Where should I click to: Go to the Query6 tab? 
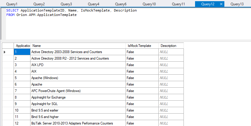pyautogui.click(x=121, y=4)
